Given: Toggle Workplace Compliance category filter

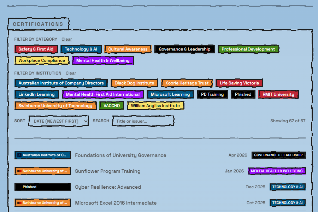Looking at the screenshot, I should pyautogui.click(x=42, y=60).
